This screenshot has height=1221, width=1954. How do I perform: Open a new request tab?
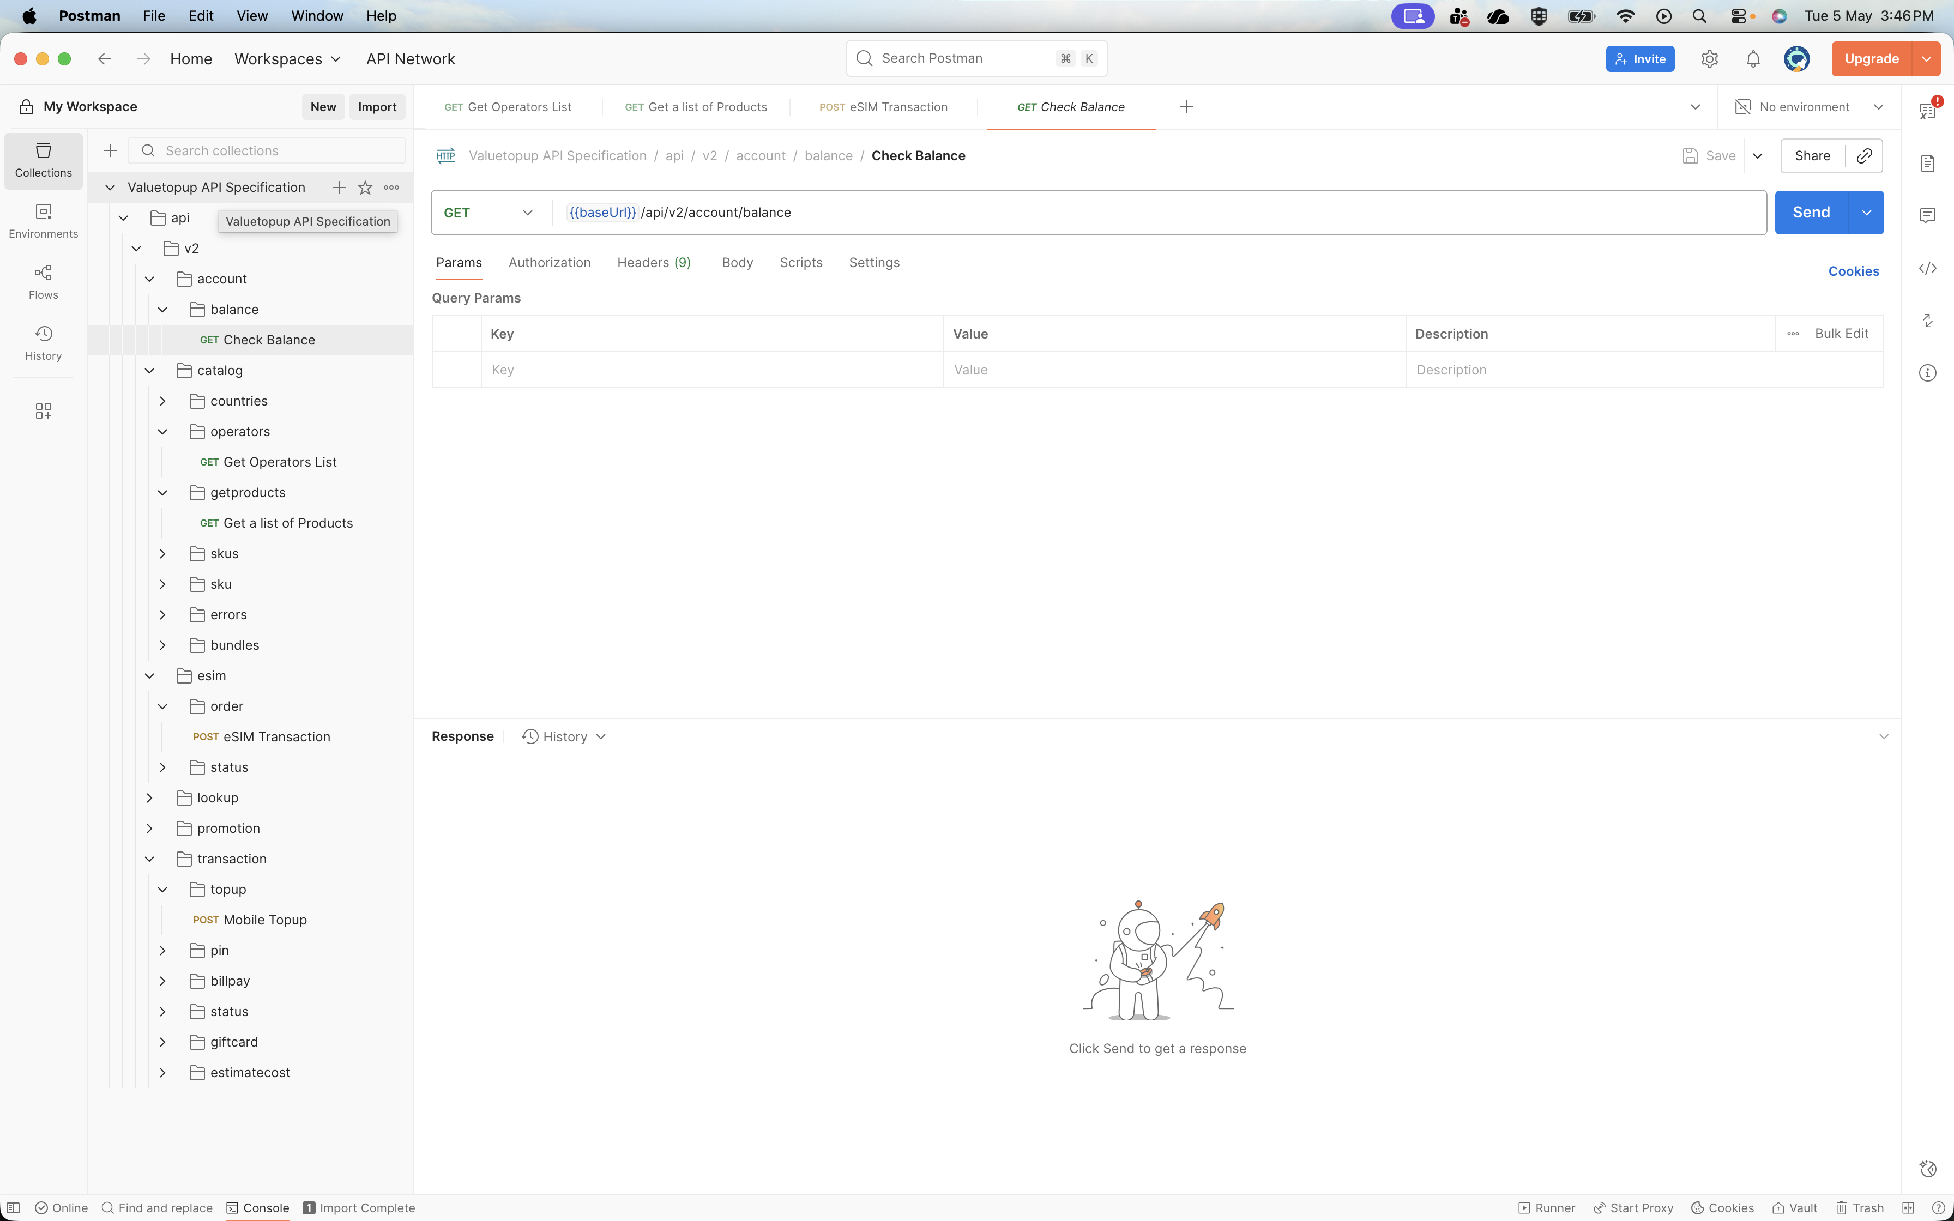coord(1186,107)
